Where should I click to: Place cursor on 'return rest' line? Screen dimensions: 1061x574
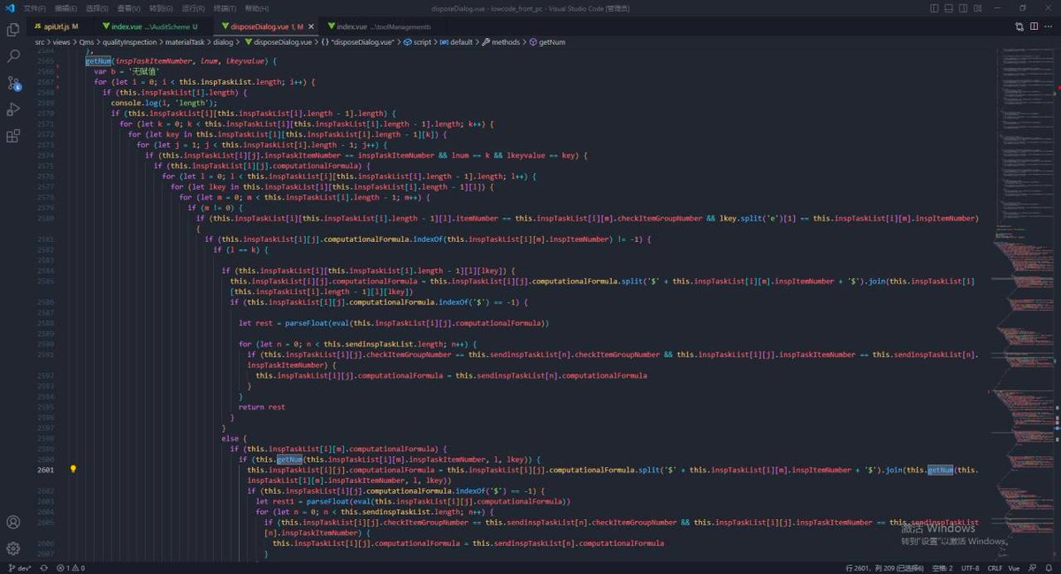[263, 407]
